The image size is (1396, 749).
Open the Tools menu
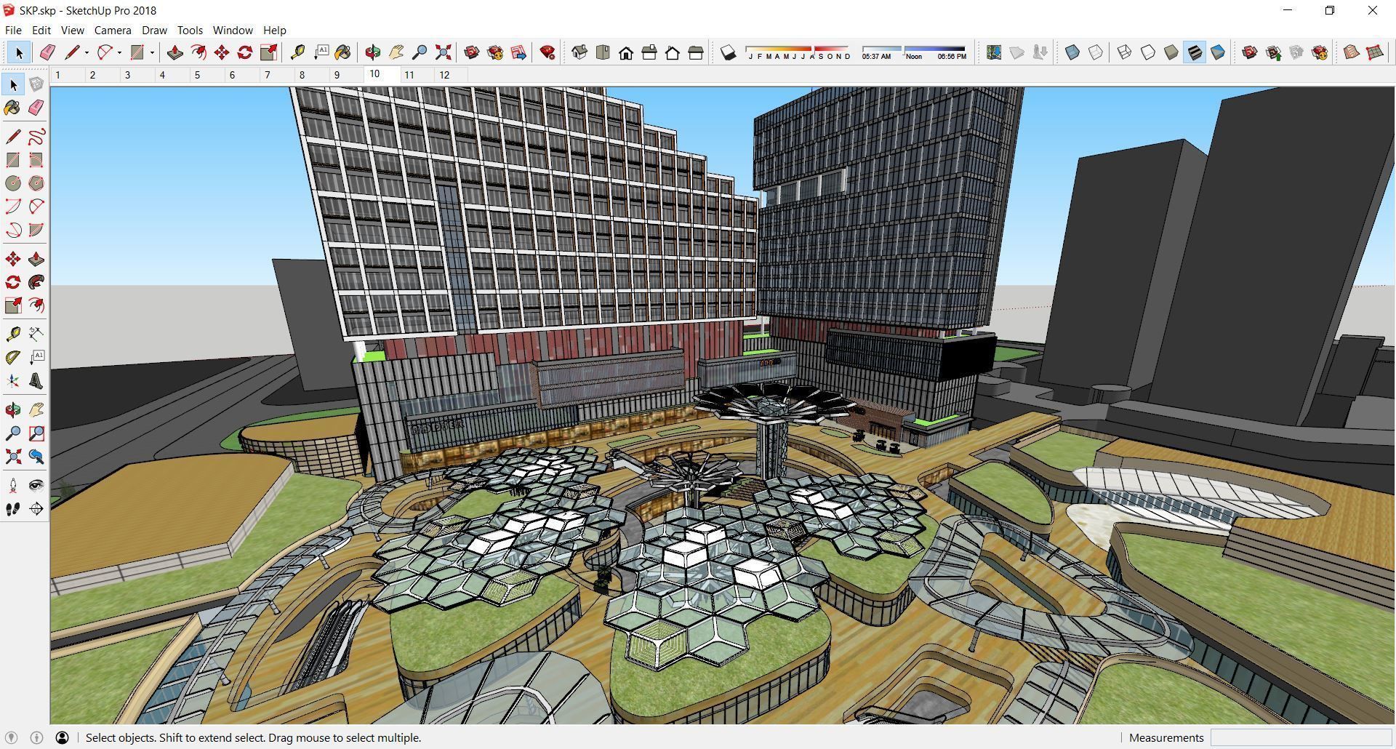coord(190,30)
